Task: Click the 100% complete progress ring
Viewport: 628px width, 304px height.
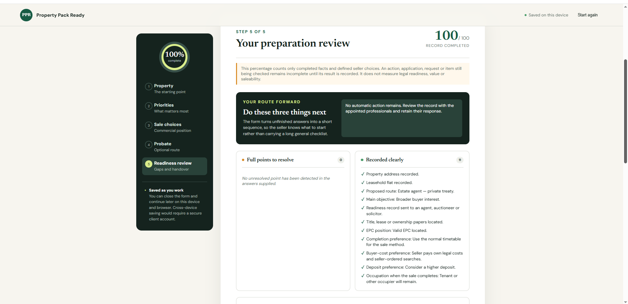Action: click(x=175, y=57)
